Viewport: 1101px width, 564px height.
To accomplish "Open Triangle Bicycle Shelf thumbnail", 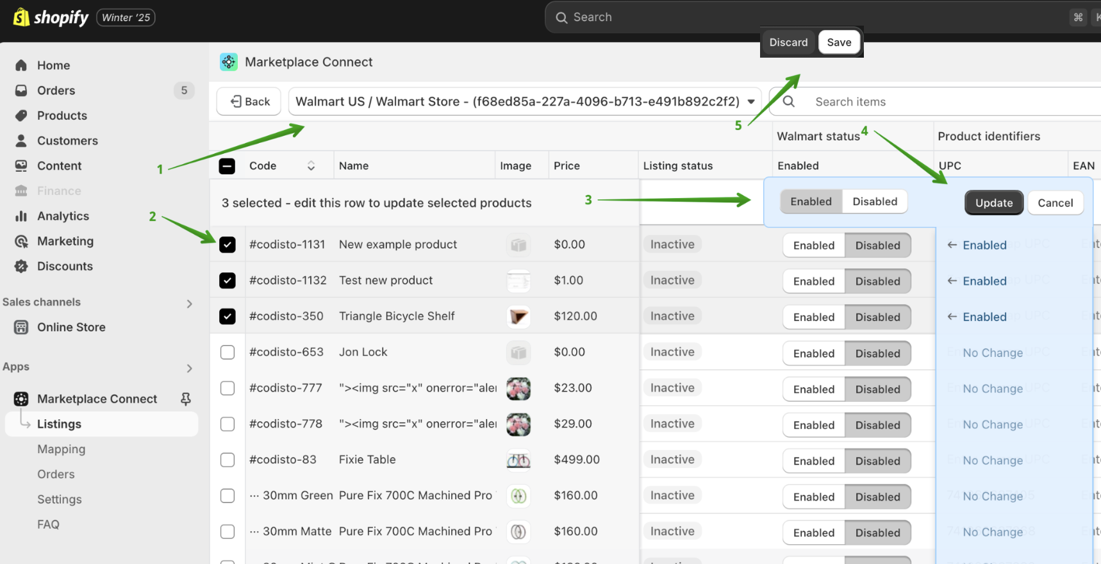I will 518,317.
